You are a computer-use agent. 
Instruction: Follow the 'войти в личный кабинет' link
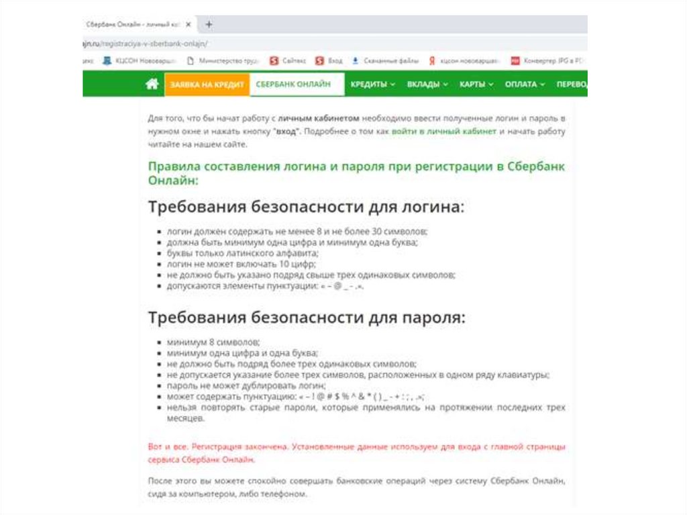click(x=444, y=131)
